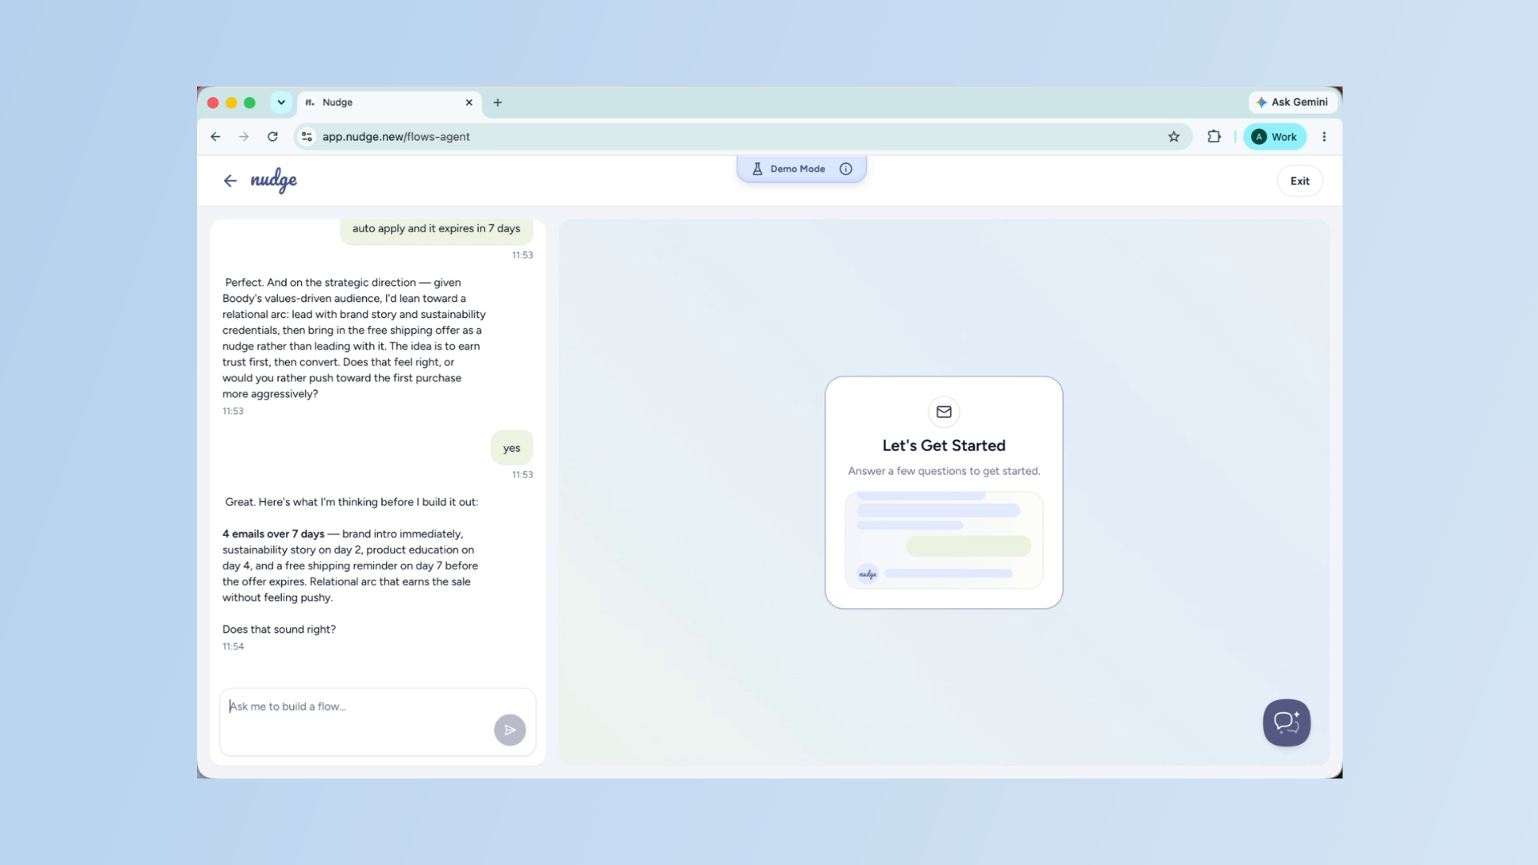Open the browser extensions puzzle icon
This screenshot has width=1538, height=865.
click(1214, 137)
